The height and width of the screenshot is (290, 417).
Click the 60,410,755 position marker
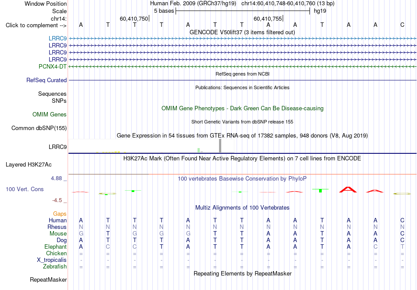268,18
